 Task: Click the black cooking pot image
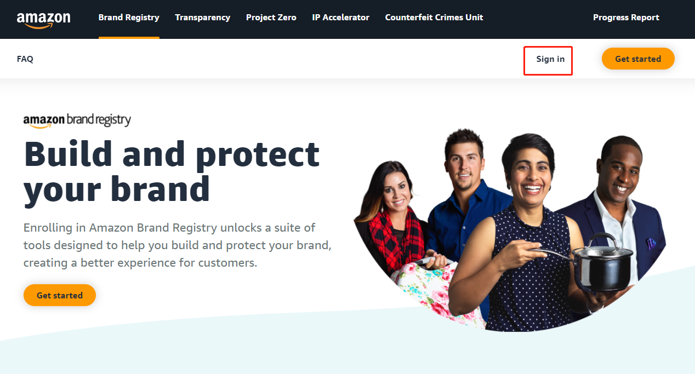tap(602, 262)
